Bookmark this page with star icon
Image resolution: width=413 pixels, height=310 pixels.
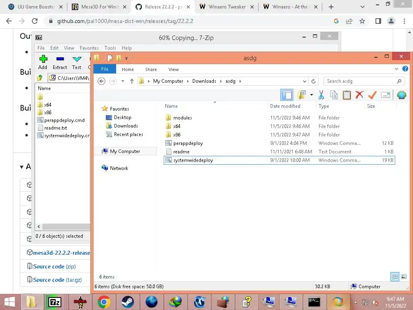tap(362, 21)
